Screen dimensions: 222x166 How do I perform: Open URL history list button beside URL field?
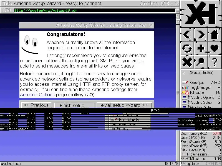point(177,11)
